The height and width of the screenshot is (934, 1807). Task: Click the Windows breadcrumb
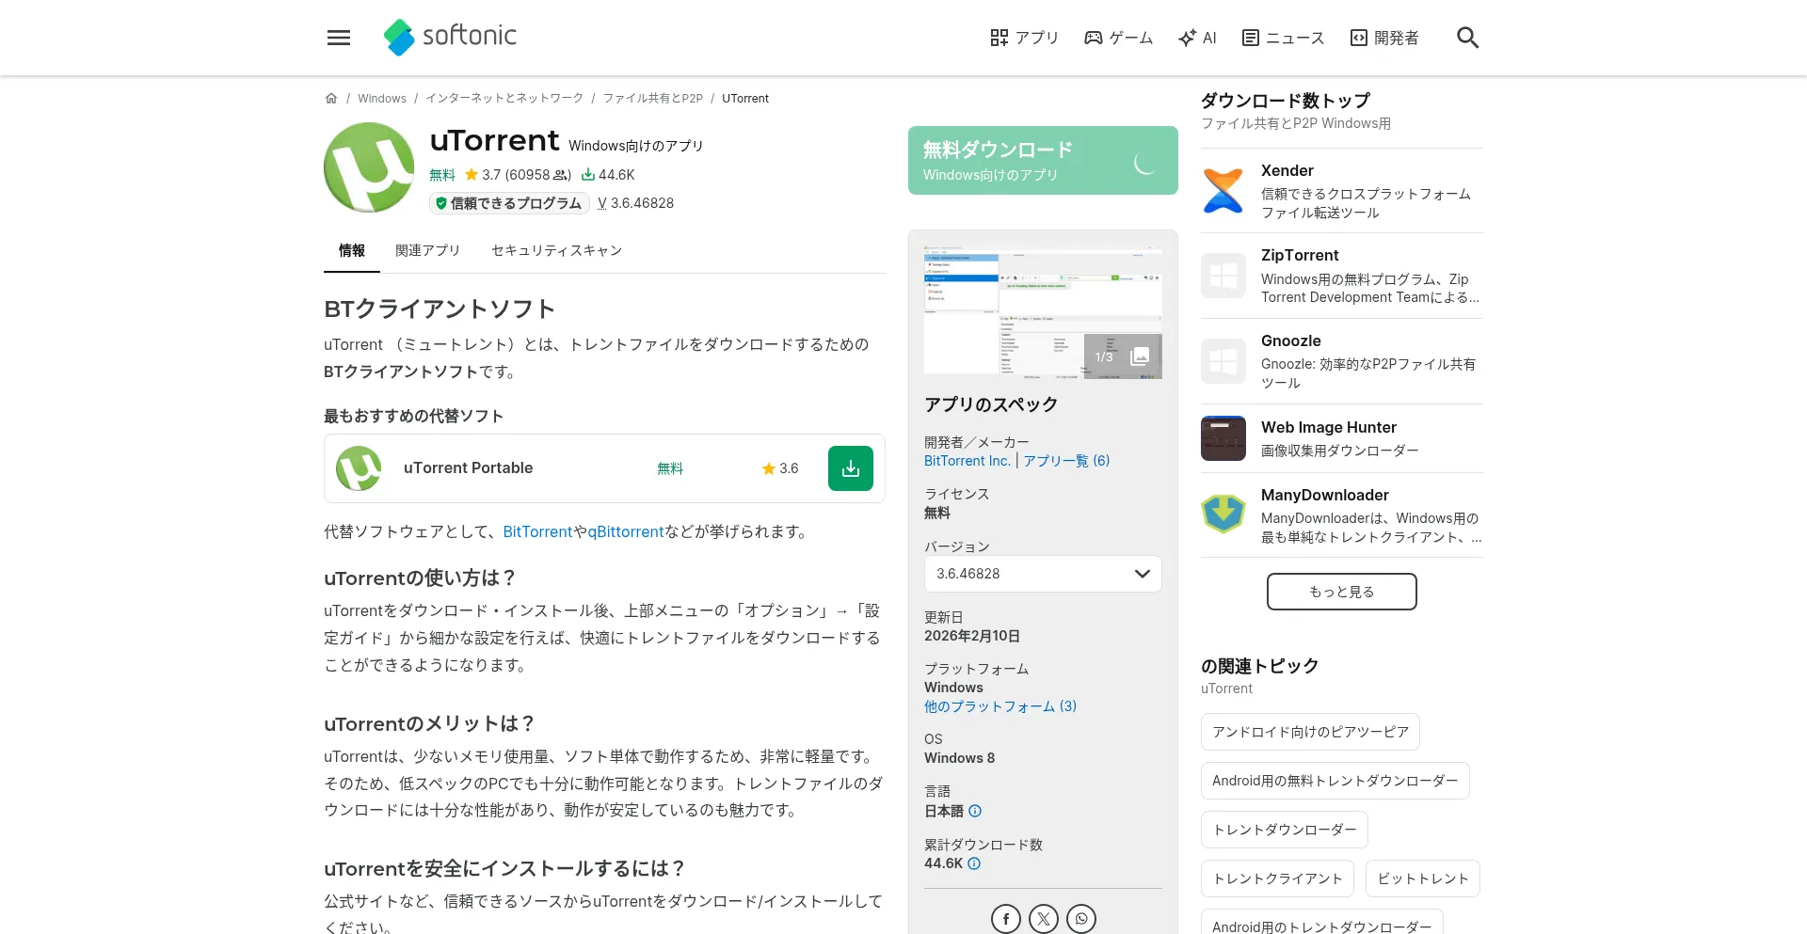[x=382, y=98]
